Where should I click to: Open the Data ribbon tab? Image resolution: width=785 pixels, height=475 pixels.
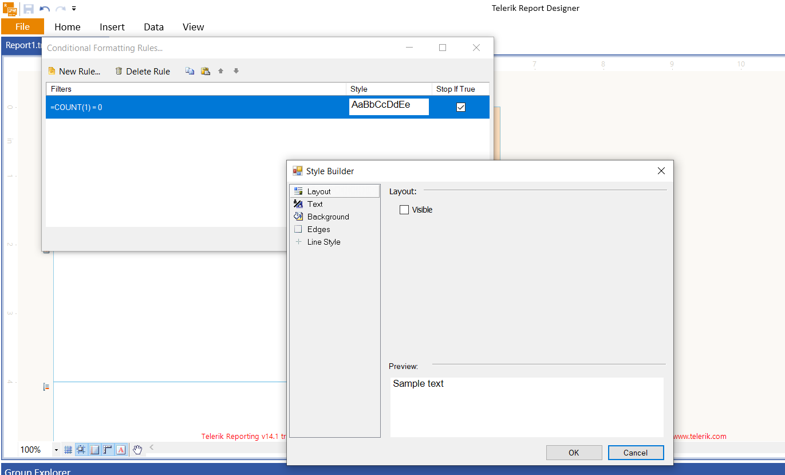click(x=153, y=27)
